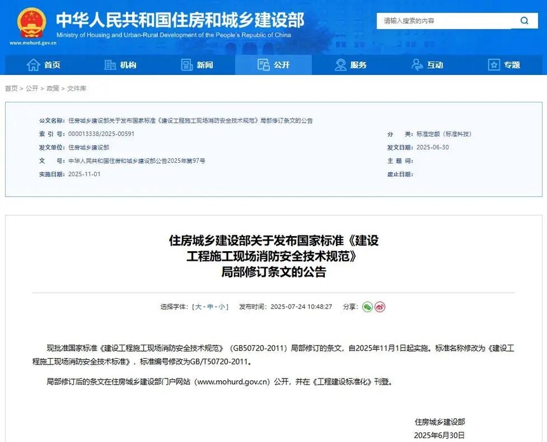Open the 新闻 nav label
This screenshot has height=442, width=547.
tap(205, 65)
